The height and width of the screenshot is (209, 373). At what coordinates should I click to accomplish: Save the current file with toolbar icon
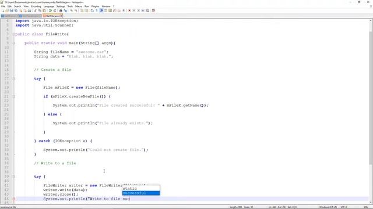coord(12,10)
